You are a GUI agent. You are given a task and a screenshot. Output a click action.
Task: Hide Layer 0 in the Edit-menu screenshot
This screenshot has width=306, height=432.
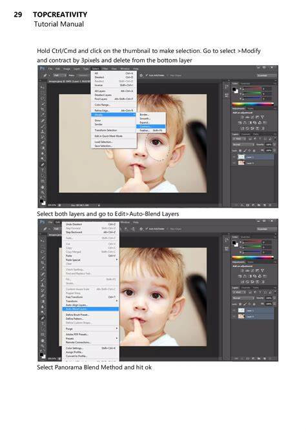click(234, 317)
